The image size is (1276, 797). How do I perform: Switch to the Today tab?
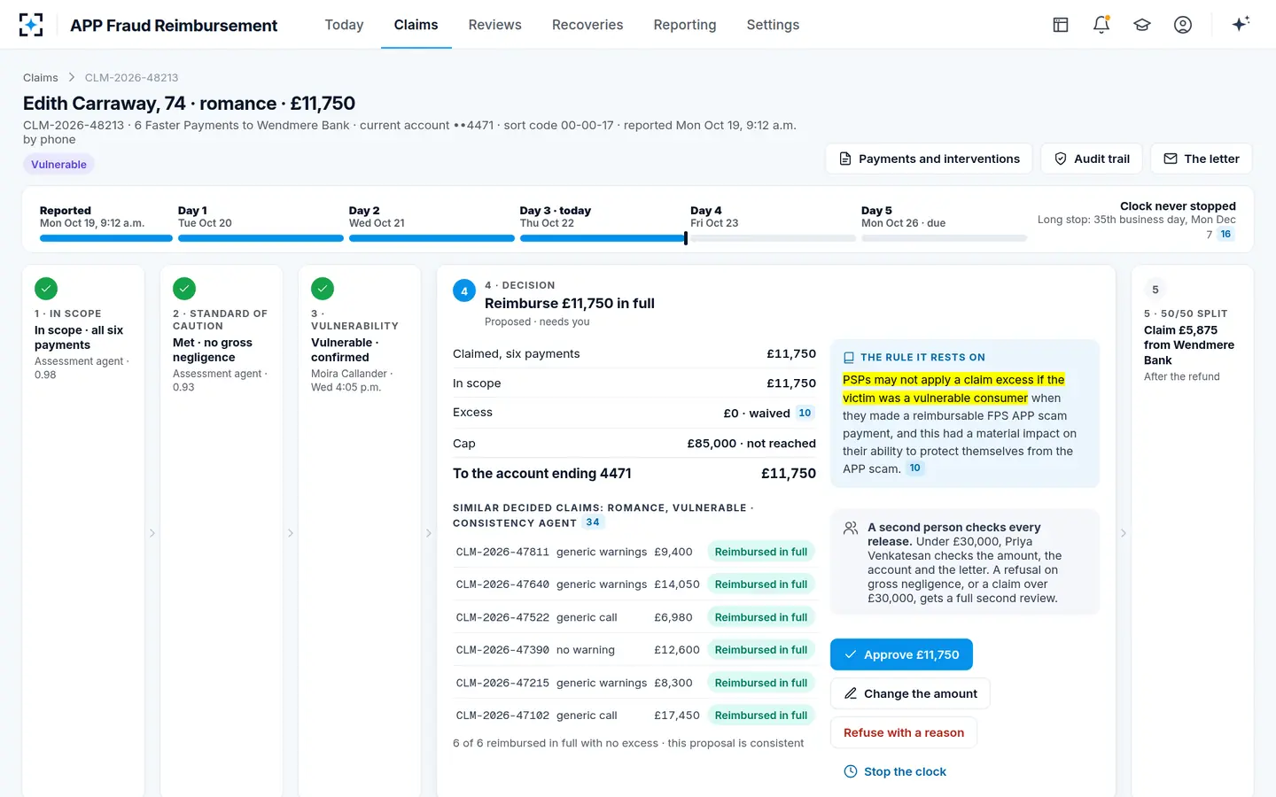click(x=344, y=25)
